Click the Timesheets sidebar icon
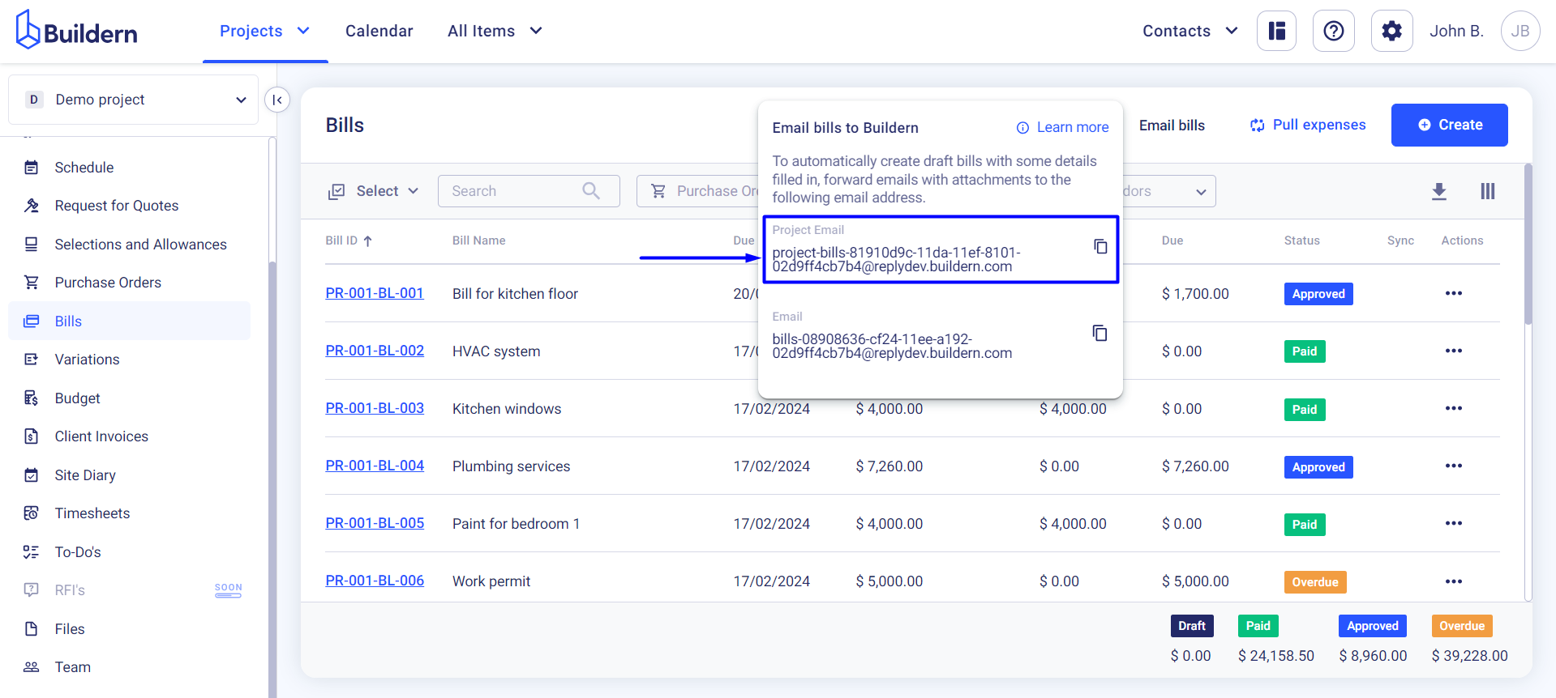 pyautogui.click(x=32, y=513)
